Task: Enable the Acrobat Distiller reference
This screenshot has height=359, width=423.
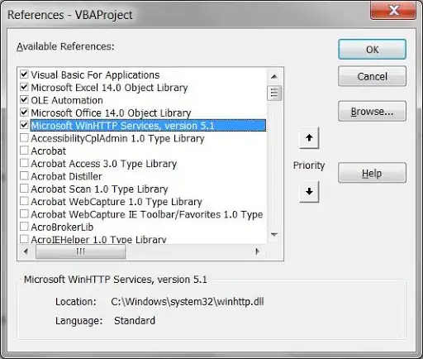Action: tap(24, 175)
